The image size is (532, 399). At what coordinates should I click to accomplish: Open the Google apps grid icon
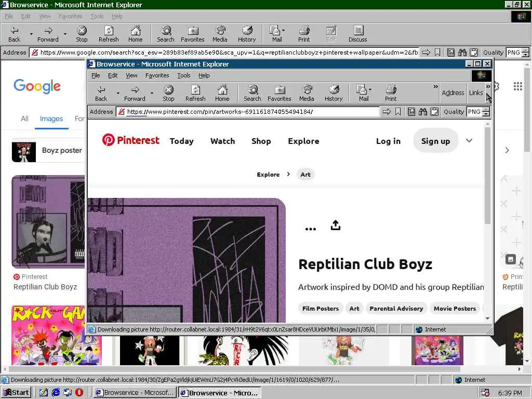(x=518, y=86)
